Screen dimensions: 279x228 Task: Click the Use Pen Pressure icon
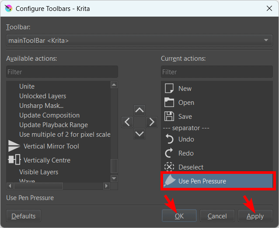[170, 181]
